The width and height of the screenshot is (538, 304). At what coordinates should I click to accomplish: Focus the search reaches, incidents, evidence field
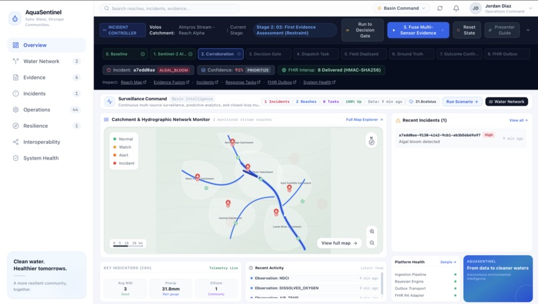pyautogui.click(x=170, y=8)
